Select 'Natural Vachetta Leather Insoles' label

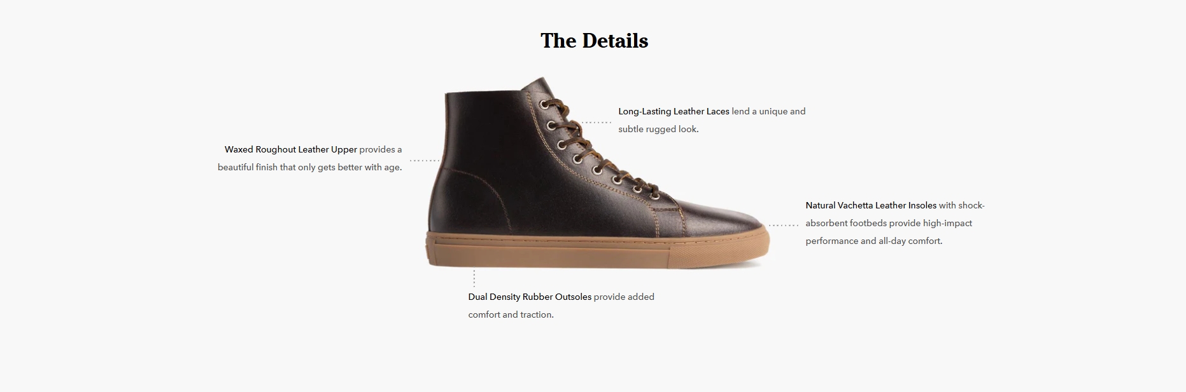pyautogui.click(x=871, y=205)
